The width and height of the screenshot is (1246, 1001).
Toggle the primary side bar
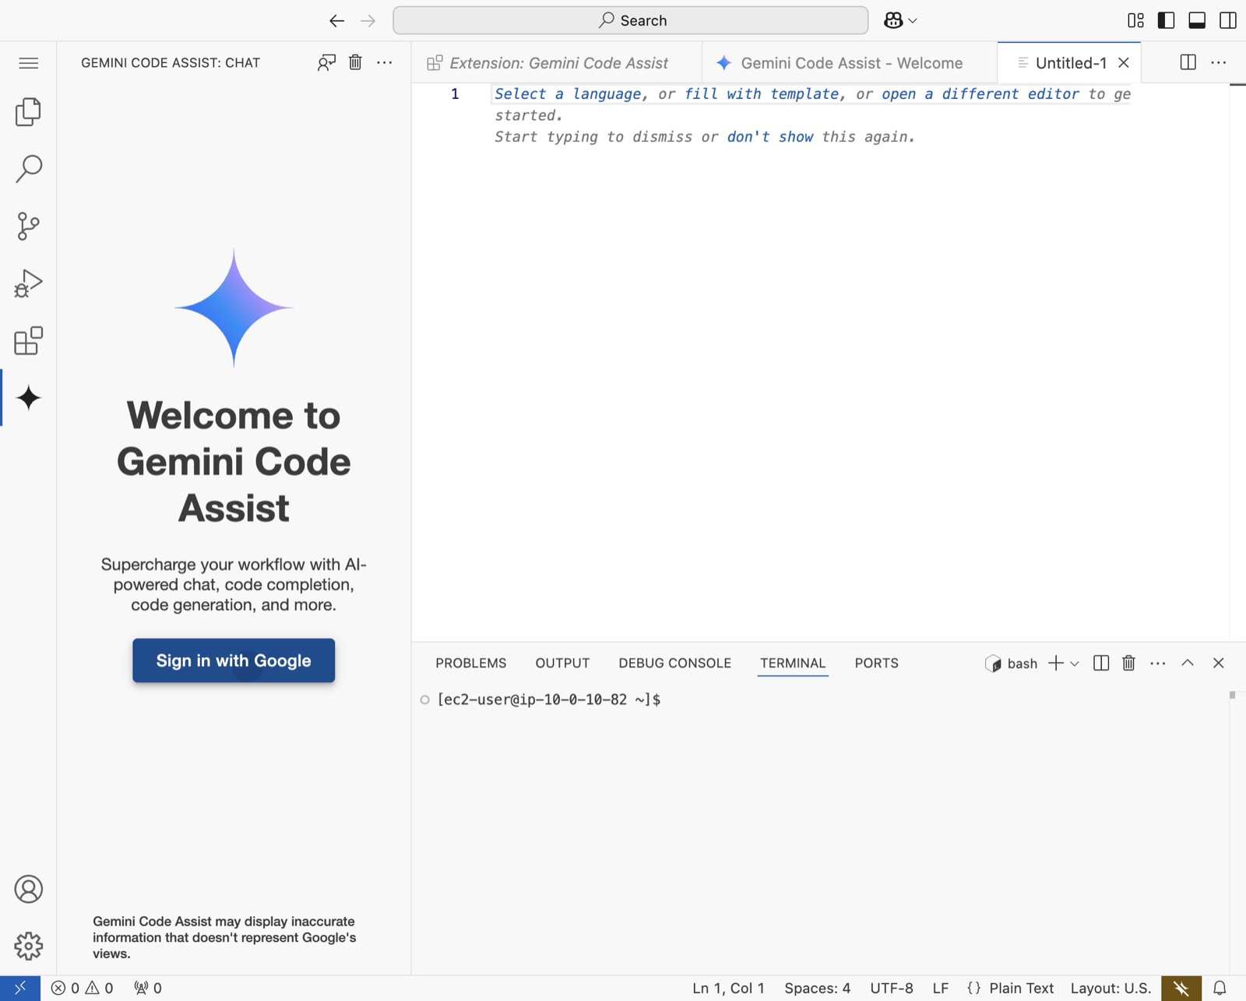[x=1167, y=21]
